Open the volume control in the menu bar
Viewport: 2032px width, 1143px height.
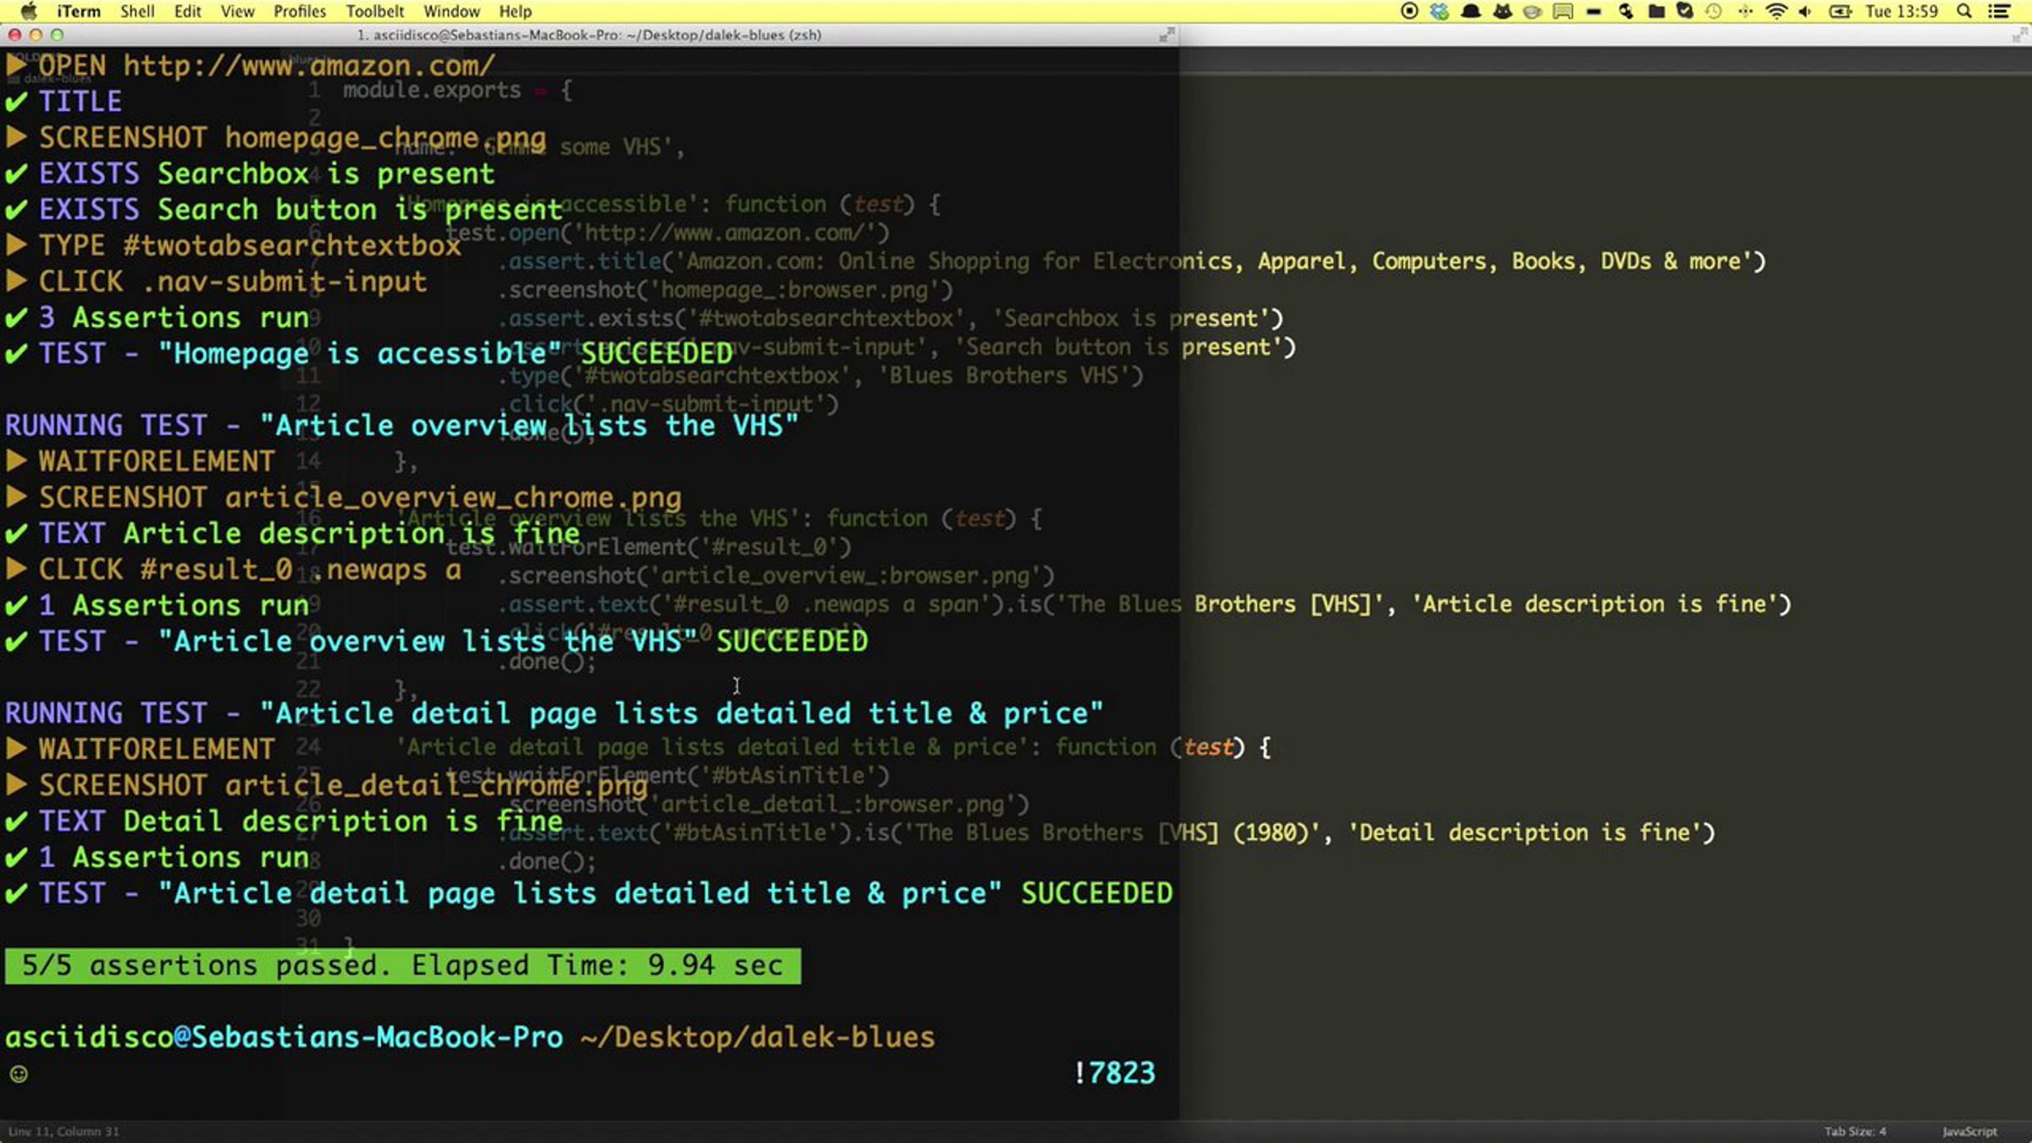click(1805, 11)
